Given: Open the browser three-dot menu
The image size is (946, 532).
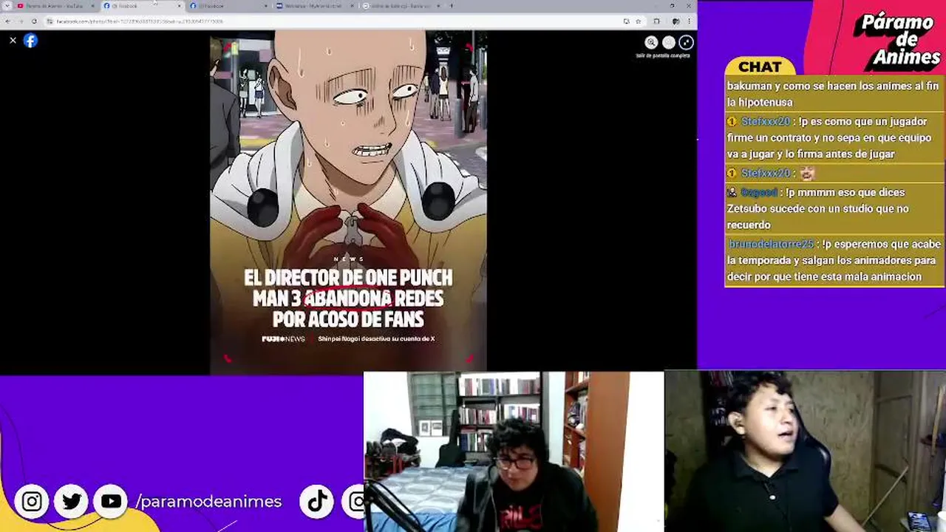Looking at the screenshot, I should coord(689,21).
